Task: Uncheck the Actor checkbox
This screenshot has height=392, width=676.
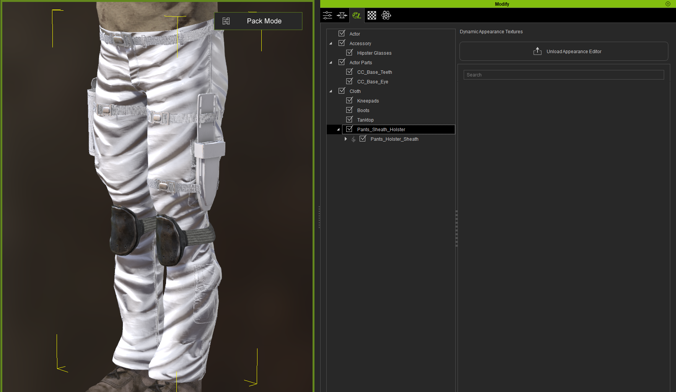Action: pyautogui.click(x=342, y=34)
